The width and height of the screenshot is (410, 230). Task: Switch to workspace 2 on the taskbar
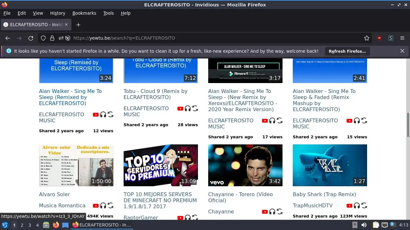pyautogui.click(x=22, y=225)
